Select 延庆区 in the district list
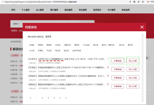 (x=66, y=51)
